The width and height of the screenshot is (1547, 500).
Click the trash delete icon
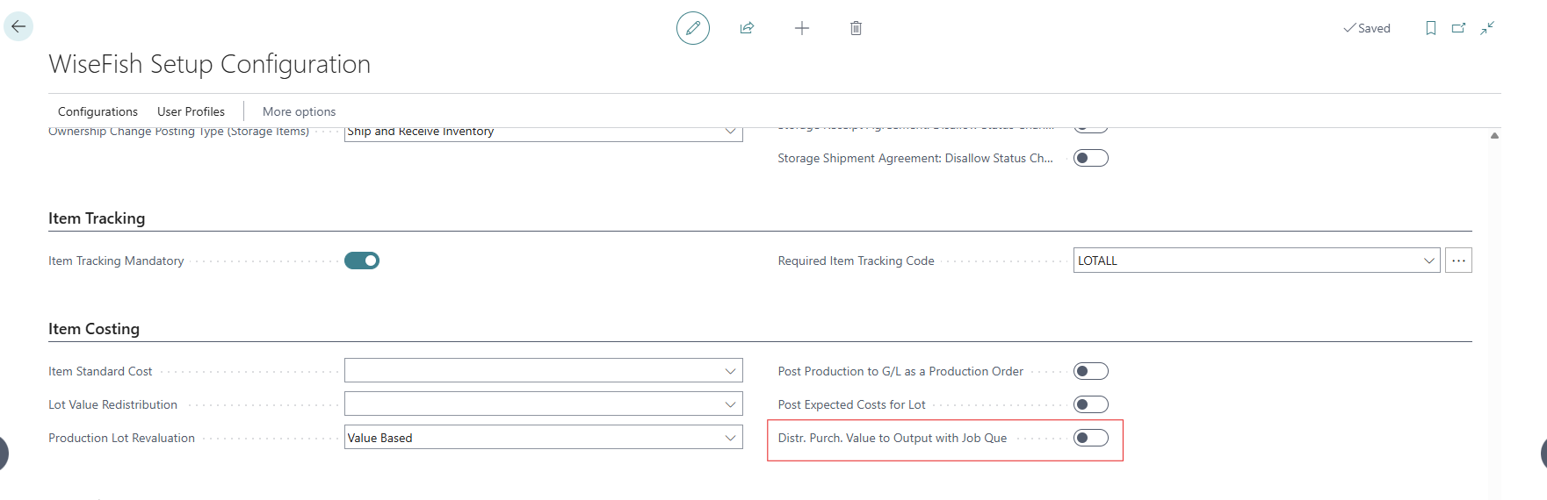click(x=856, y=28)
